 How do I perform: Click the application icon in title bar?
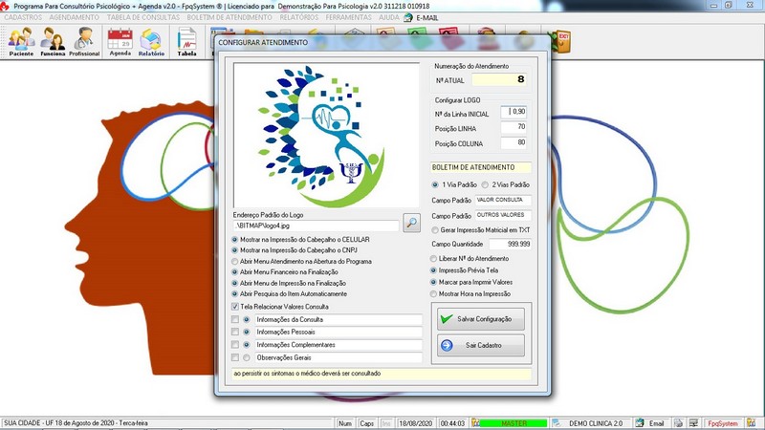(x=5, y=7)
